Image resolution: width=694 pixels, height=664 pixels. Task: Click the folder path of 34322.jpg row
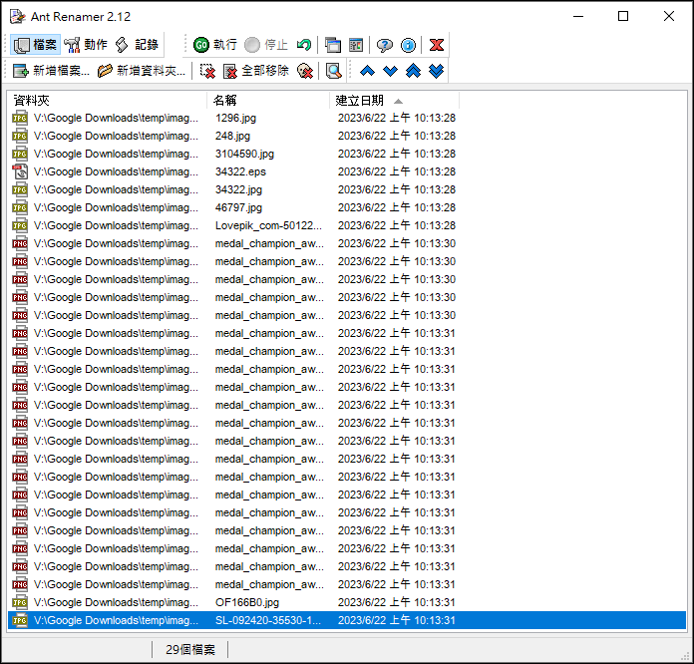pos(116,189)
